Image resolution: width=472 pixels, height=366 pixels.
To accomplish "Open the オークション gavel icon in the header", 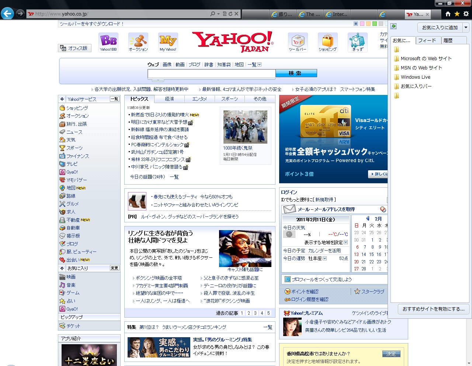I will 138,42.
